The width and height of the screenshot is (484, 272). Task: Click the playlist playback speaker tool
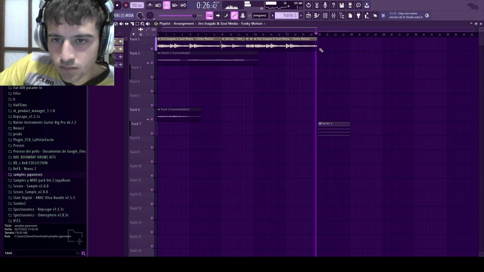tap(147, 24)
